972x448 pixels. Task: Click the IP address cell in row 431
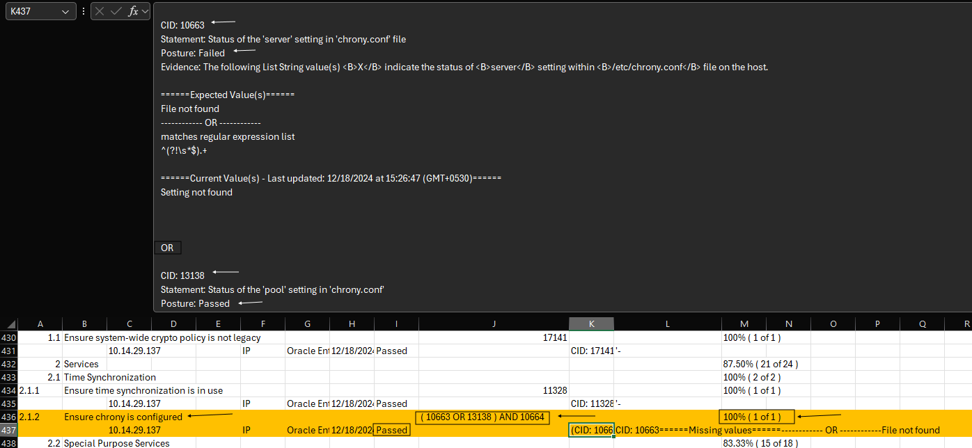(x=134, y=351)
